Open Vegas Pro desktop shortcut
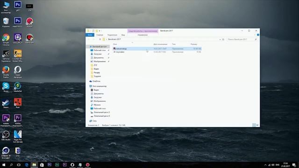Screen dimensions: 299x168 (18, 137)
